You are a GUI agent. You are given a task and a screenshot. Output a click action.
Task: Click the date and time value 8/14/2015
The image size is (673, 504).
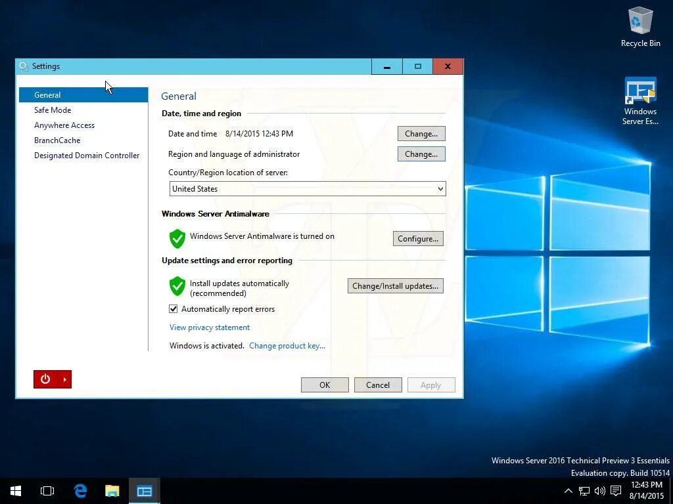click(259, 134)
